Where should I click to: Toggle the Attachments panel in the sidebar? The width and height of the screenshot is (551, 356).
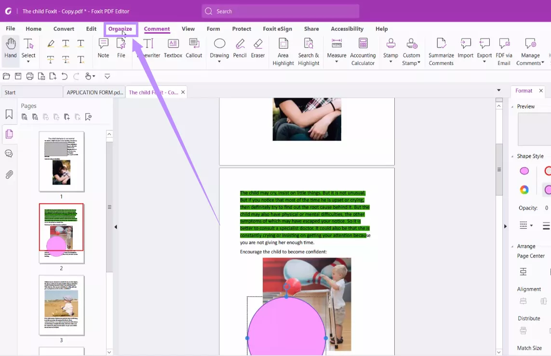(x=9, y=174)
